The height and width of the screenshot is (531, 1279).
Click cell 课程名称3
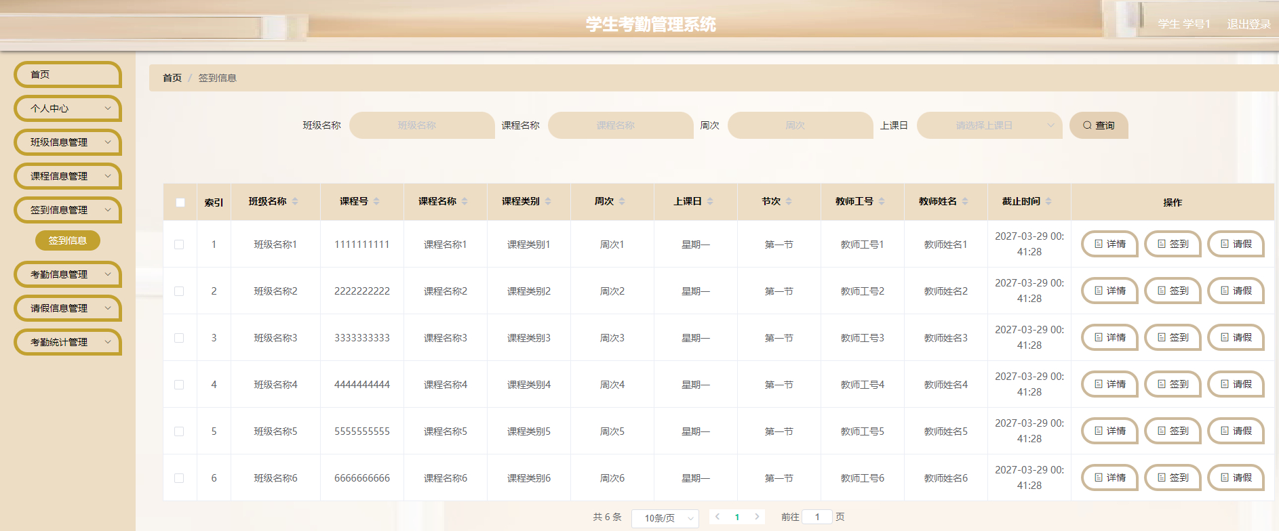446,338
